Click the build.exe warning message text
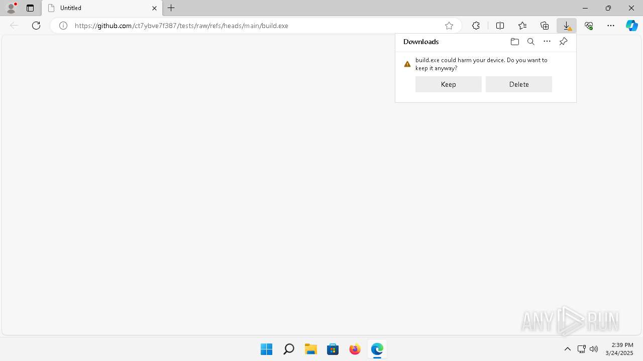Viewport: 643px width, 361px height. (481, 64)
